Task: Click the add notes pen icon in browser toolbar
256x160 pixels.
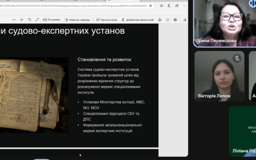Action: (169, 6)
